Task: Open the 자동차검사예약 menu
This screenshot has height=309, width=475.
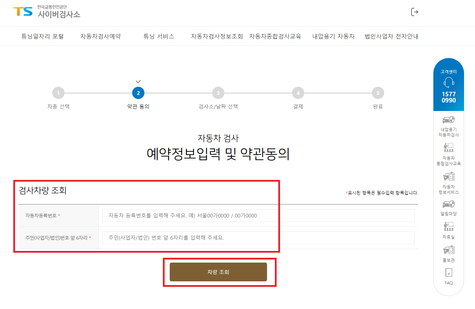Action: [x=101, y=36]
